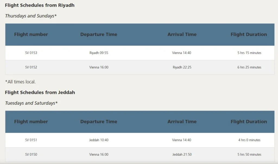Select flight number SV 0151 cell
The width and height of the screenshot is (278, 164).
pyautogui.click(x=31, y=140)
